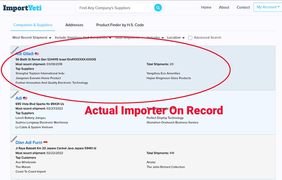Click Jl Raya Batealit Km 20 Jepara address
Screen dimensions: 282x180
[56, 148]
